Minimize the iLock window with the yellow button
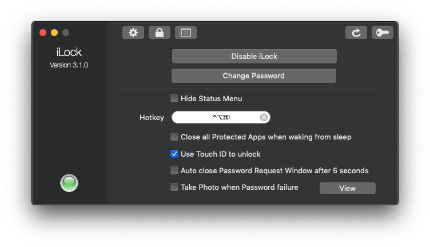Image resolution: width=430 pixels, height=247 pixels. [54, 33]
